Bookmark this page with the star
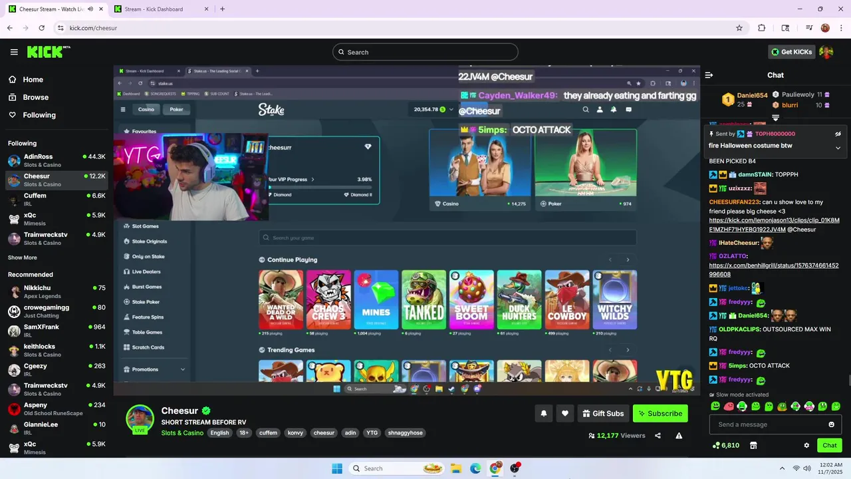 point(739,28)
